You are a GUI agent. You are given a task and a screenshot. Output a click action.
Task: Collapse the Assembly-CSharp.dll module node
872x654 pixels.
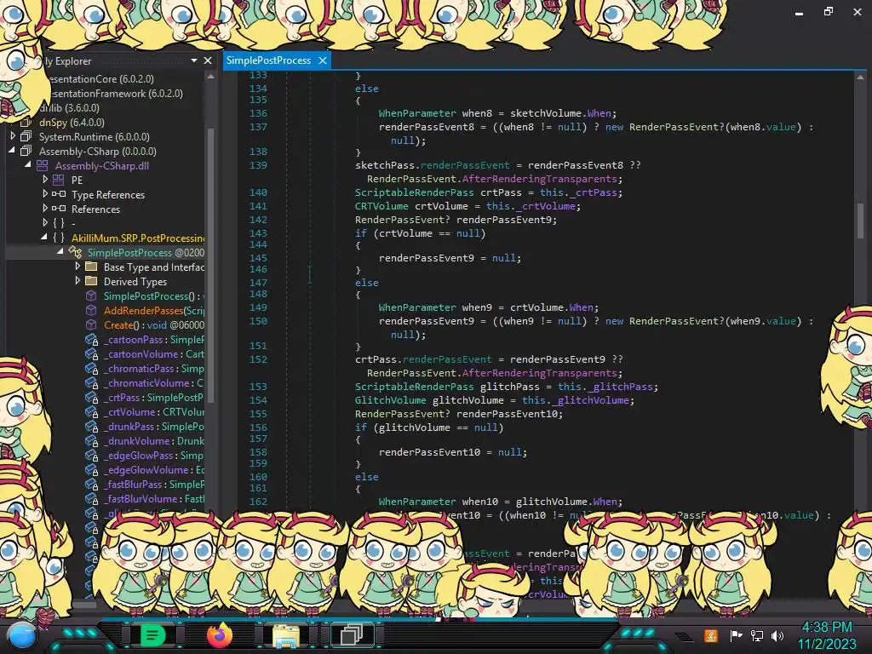click(x=27, y=164)
